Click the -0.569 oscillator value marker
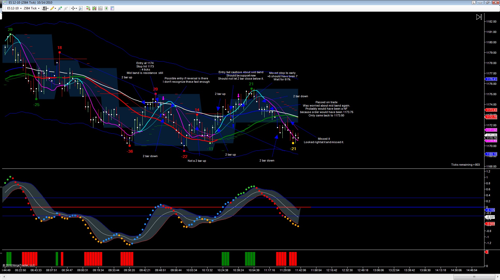 coord(490,224)
